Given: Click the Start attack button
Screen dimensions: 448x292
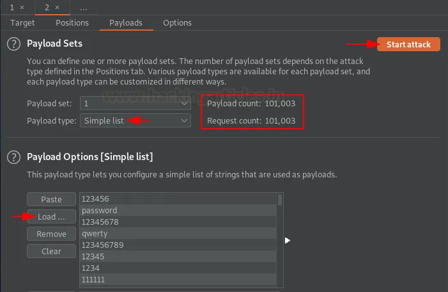Looking at the screenshot, I should [x=408, y=44].
